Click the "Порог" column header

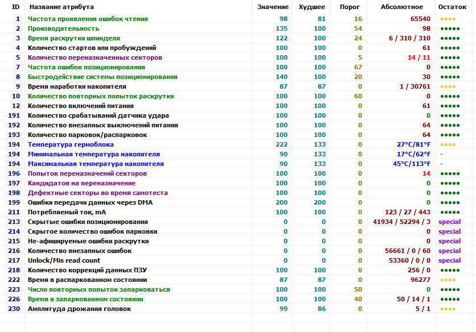(349, 7)
